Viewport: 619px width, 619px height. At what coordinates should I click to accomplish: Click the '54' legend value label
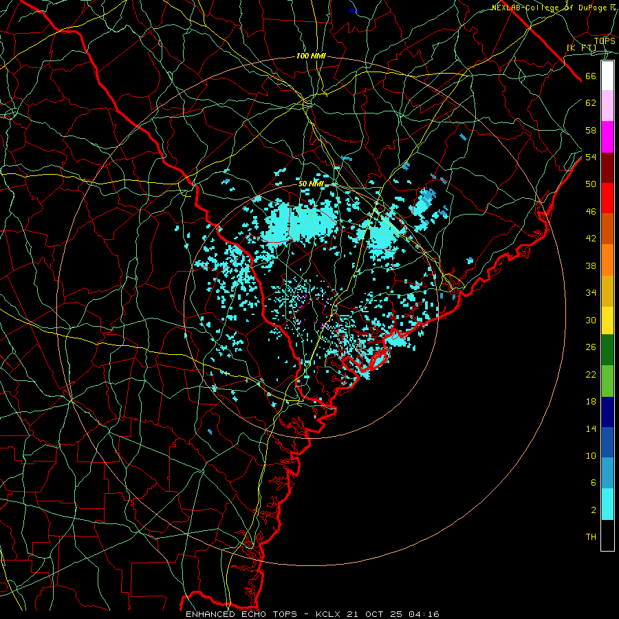tap(591, 158)
